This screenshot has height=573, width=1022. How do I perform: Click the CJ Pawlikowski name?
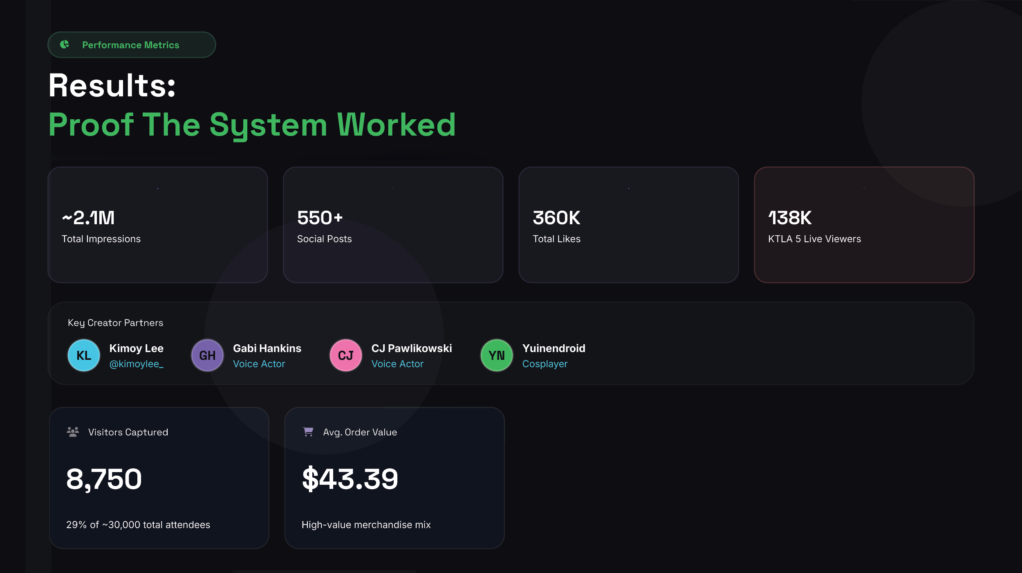pos(412,348)
